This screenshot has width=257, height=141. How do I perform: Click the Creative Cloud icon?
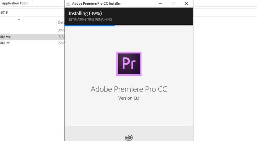(x=129, y=138)
